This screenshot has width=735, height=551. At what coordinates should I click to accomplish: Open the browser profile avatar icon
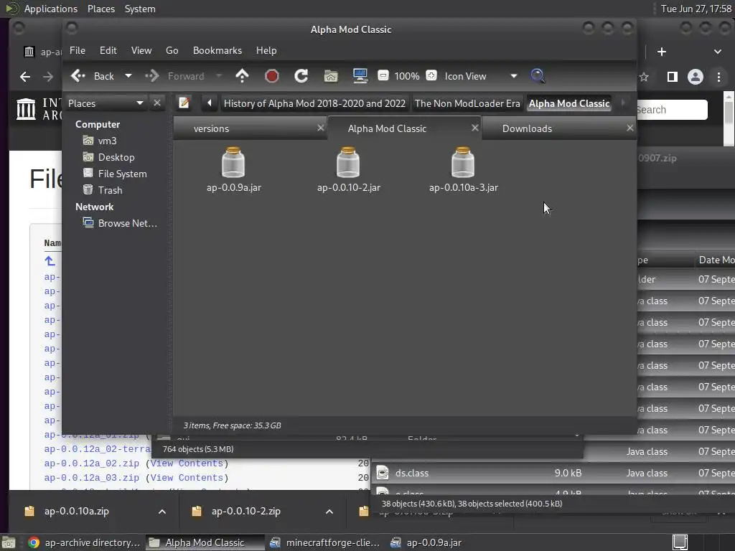pos(695,76)
